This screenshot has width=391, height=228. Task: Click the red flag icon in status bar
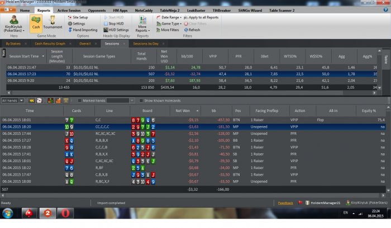click(301, 202)
